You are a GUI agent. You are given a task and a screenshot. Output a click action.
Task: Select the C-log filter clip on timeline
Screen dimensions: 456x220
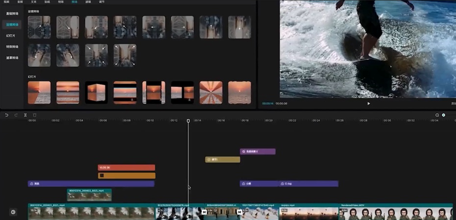(309, 184)
